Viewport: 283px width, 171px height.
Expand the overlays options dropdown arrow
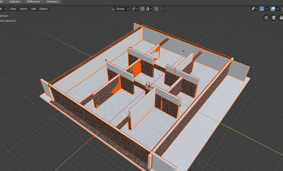tap(278, 9)
